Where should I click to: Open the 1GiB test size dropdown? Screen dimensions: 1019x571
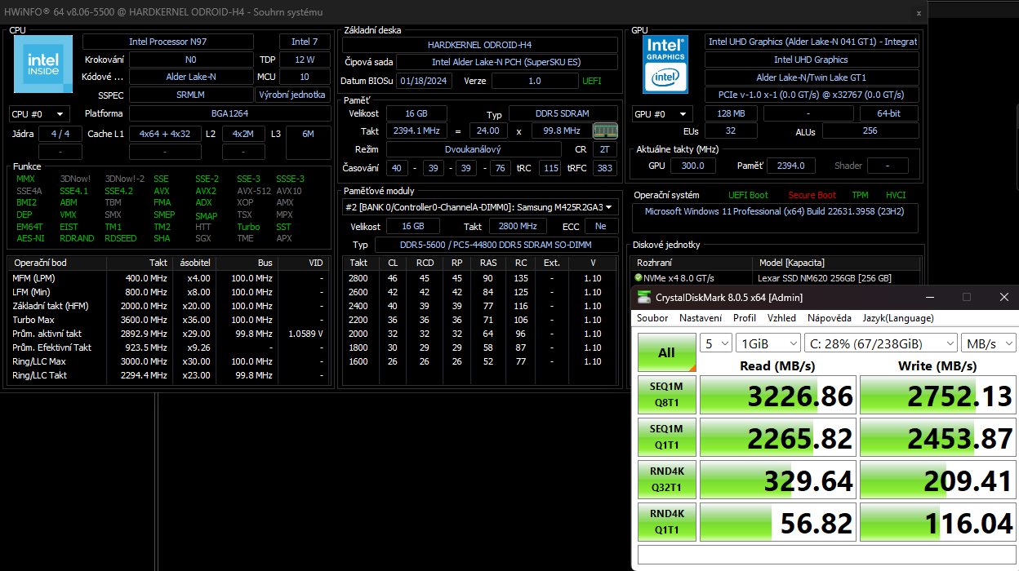coord(768,343)
